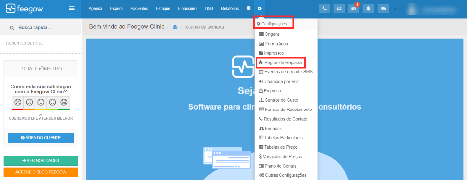Collapse Qualidômetro panel via caret
Viewport: 467px width, 180px height.
point(41,114)
